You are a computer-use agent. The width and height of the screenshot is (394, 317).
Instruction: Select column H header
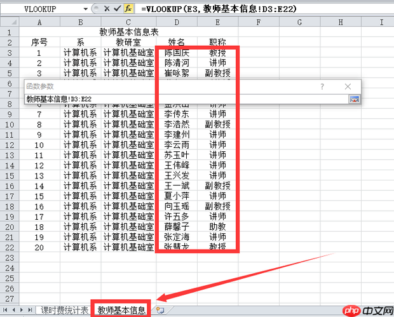(341, 22)
